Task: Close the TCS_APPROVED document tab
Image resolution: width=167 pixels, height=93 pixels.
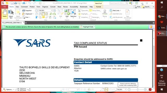Action: point(24,22)
